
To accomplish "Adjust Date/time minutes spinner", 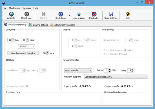I will 28,40.
